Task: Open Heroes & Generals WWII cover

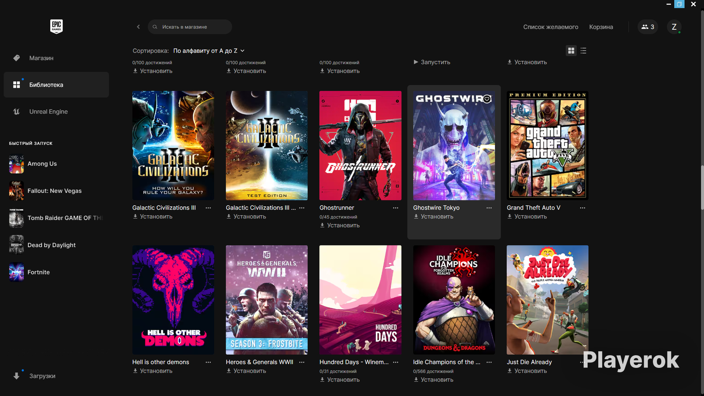Action: (x=266, y=300)
